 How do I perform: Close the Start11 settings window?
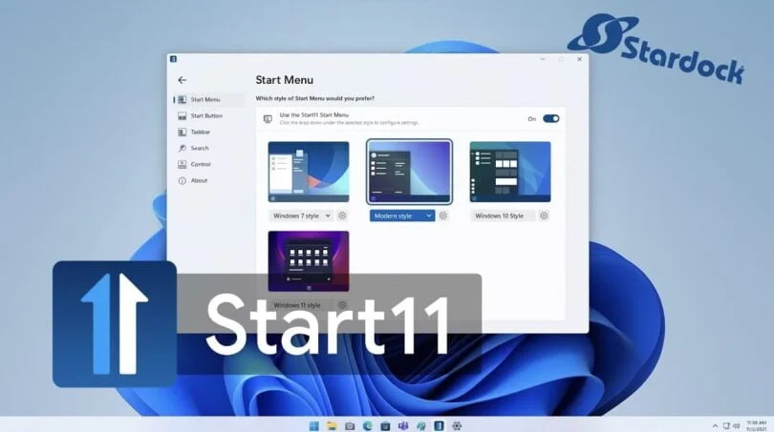(x=579, y=59)
